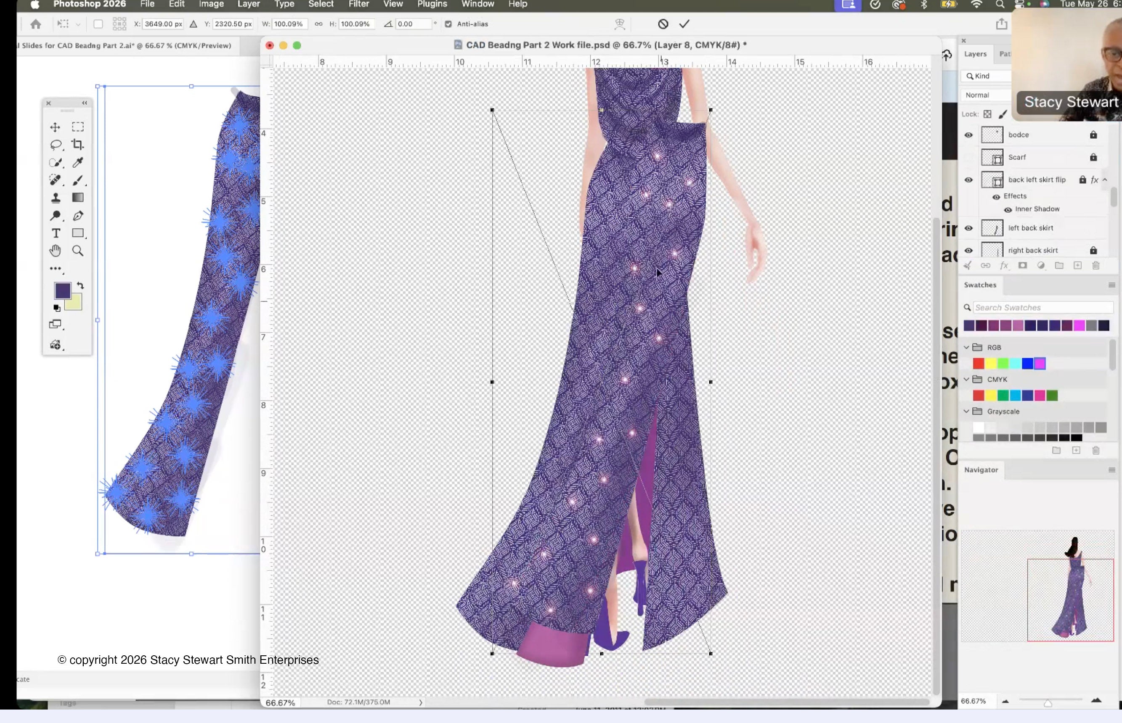Swap foreground and background colors
This screenshot has height=723, width=1122.
[80, 285]
